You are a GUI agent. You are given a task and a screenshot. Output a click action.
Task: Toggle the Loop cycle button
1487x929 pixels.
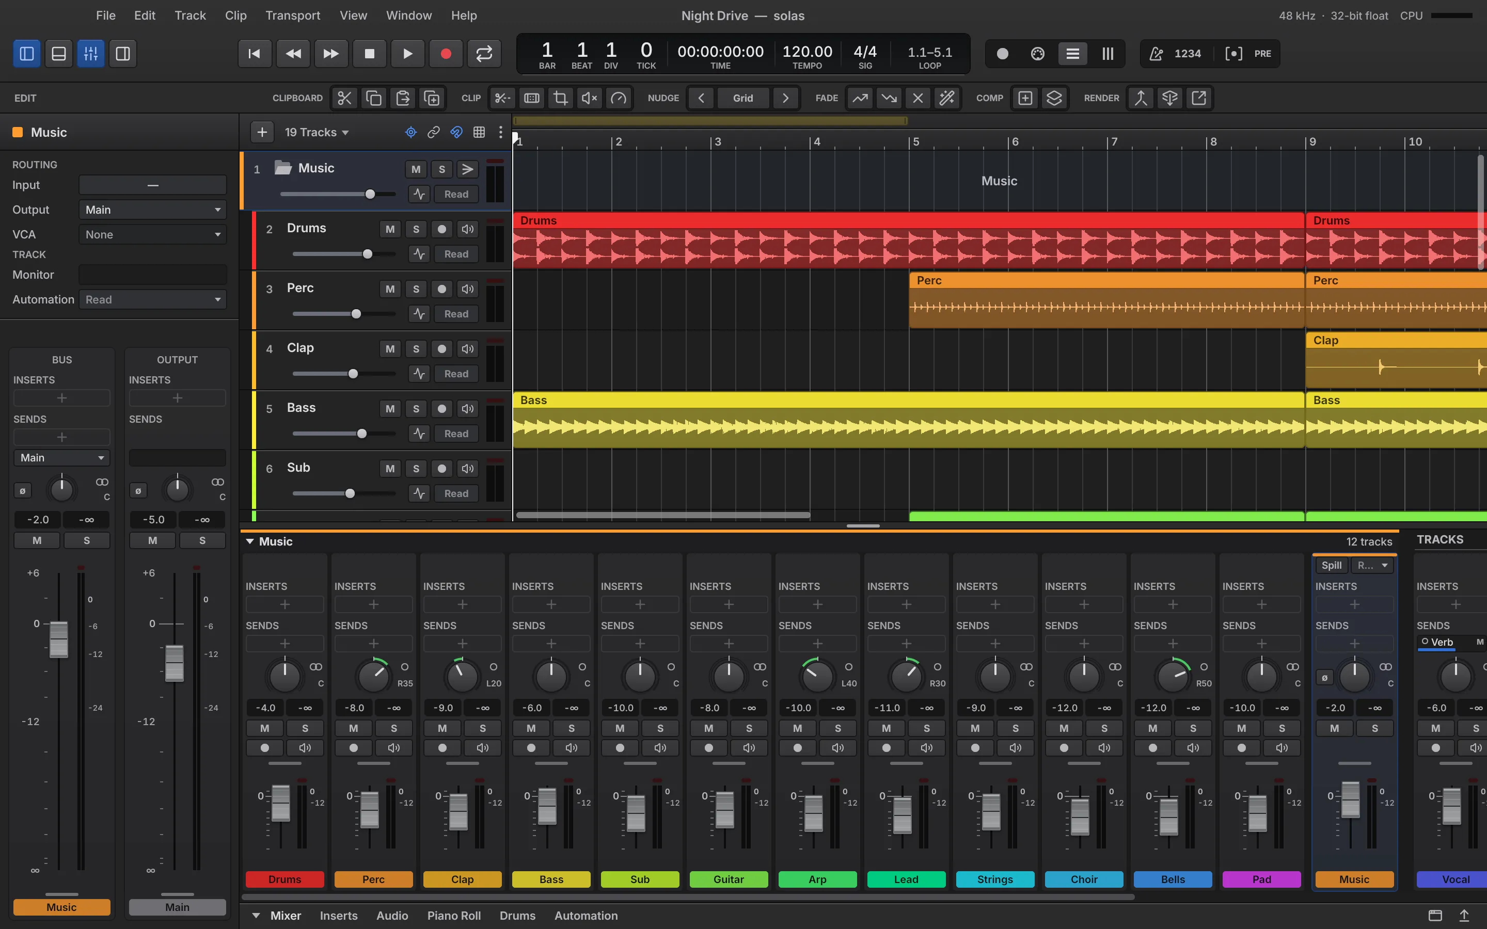pos(484,54)
